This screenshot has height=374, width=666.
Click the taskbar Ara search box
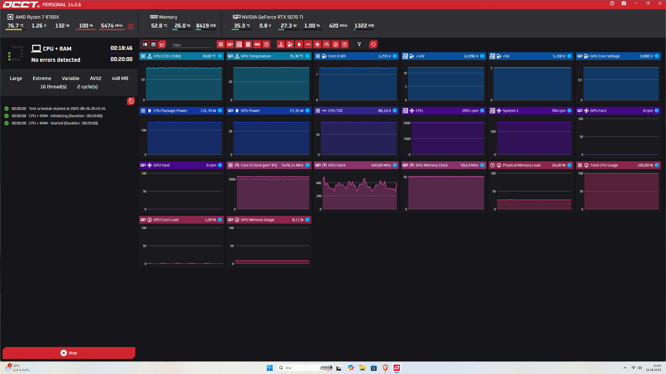tap(305, 368)
